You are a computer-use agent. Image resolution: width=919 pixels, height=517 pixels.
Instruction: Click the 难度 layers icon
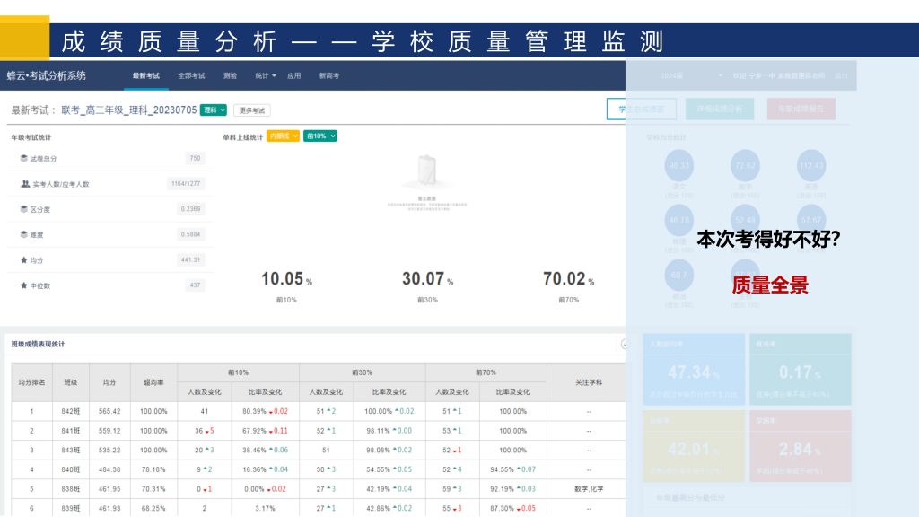[x=24, y=234]
